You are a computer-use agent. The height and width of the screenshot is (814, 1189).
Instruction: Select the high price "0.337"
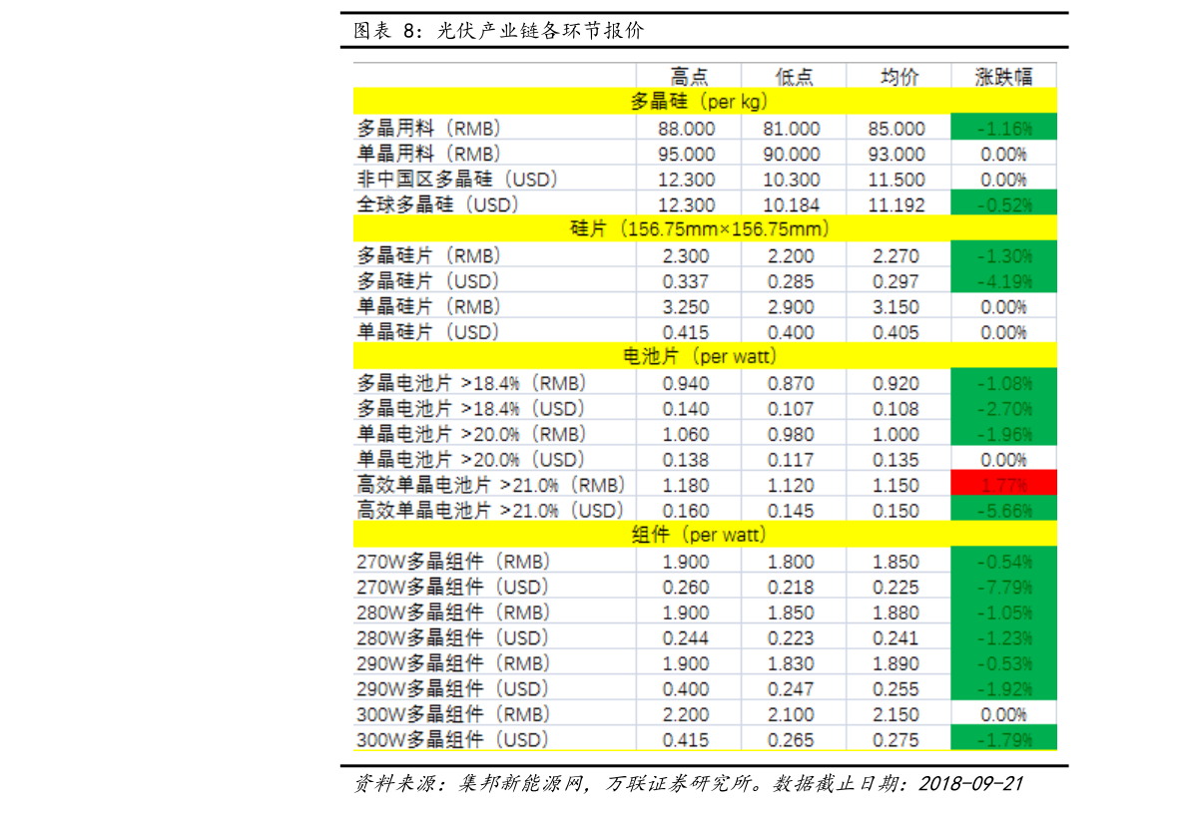pyautogui.click(x=686, y=282)
